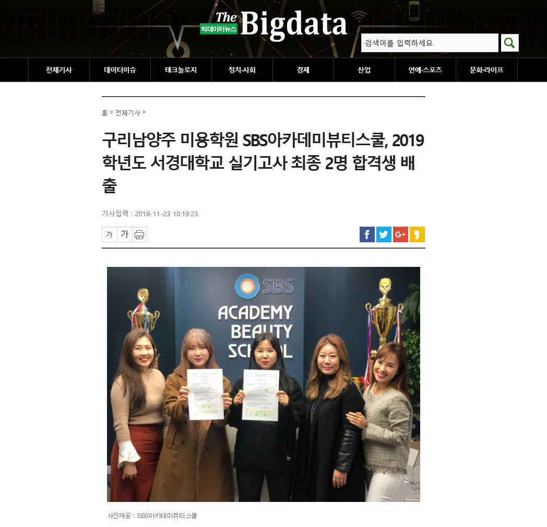The image size is (547, 527).
Task: Share article via Google Plus icon
Action: (x=400, y=235)
